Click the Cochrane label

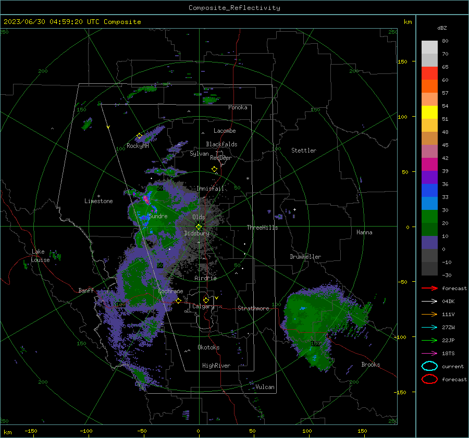170,291
